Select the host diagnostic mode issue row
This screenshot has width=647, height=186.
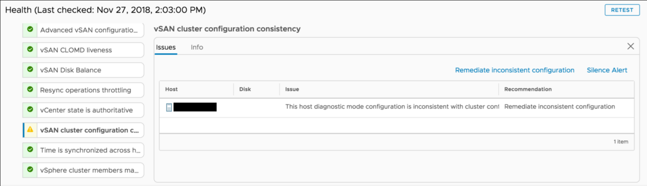(391, 107)
